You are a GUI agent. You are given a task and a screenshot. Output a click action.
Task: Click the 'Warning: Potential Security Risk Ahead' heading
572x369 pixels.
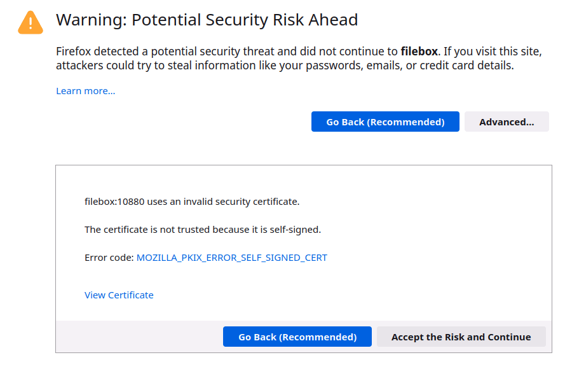tap(207, 20)
